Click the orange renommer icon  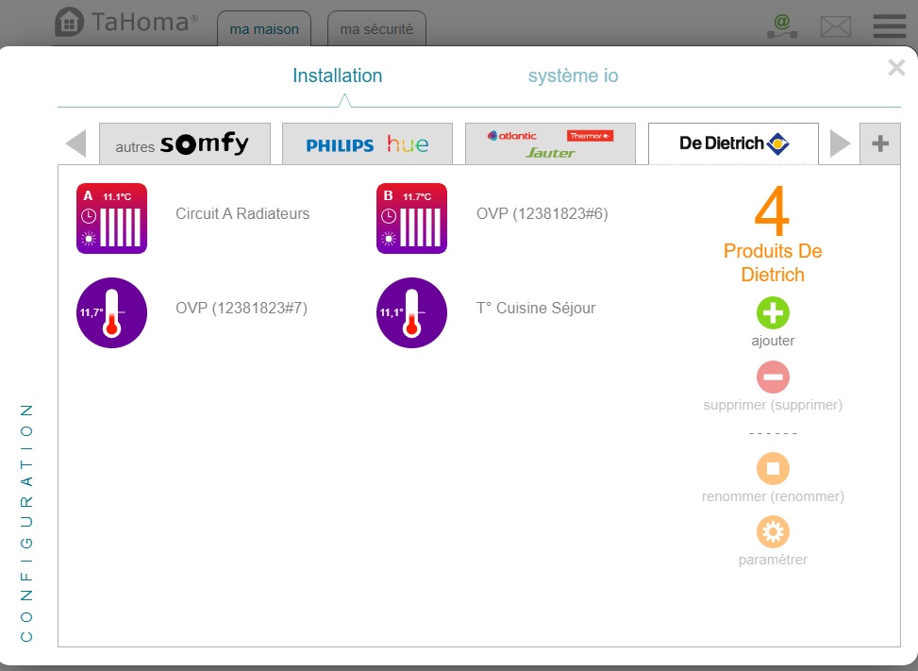click(x=773, y=469)
